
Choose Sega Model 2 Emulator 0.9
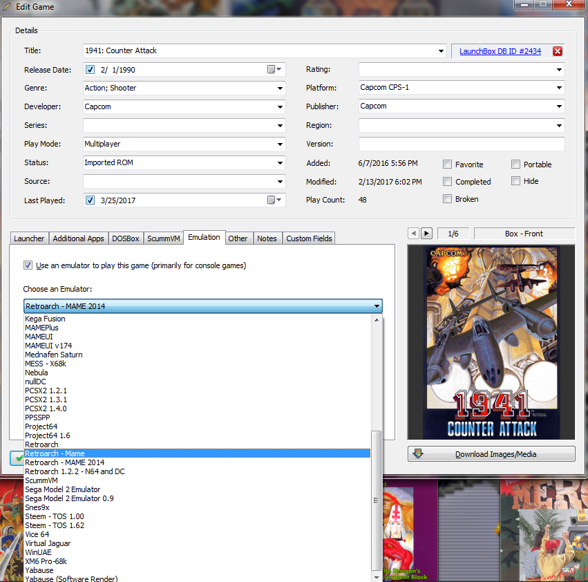pyautogui.click(x=197, y=498)
